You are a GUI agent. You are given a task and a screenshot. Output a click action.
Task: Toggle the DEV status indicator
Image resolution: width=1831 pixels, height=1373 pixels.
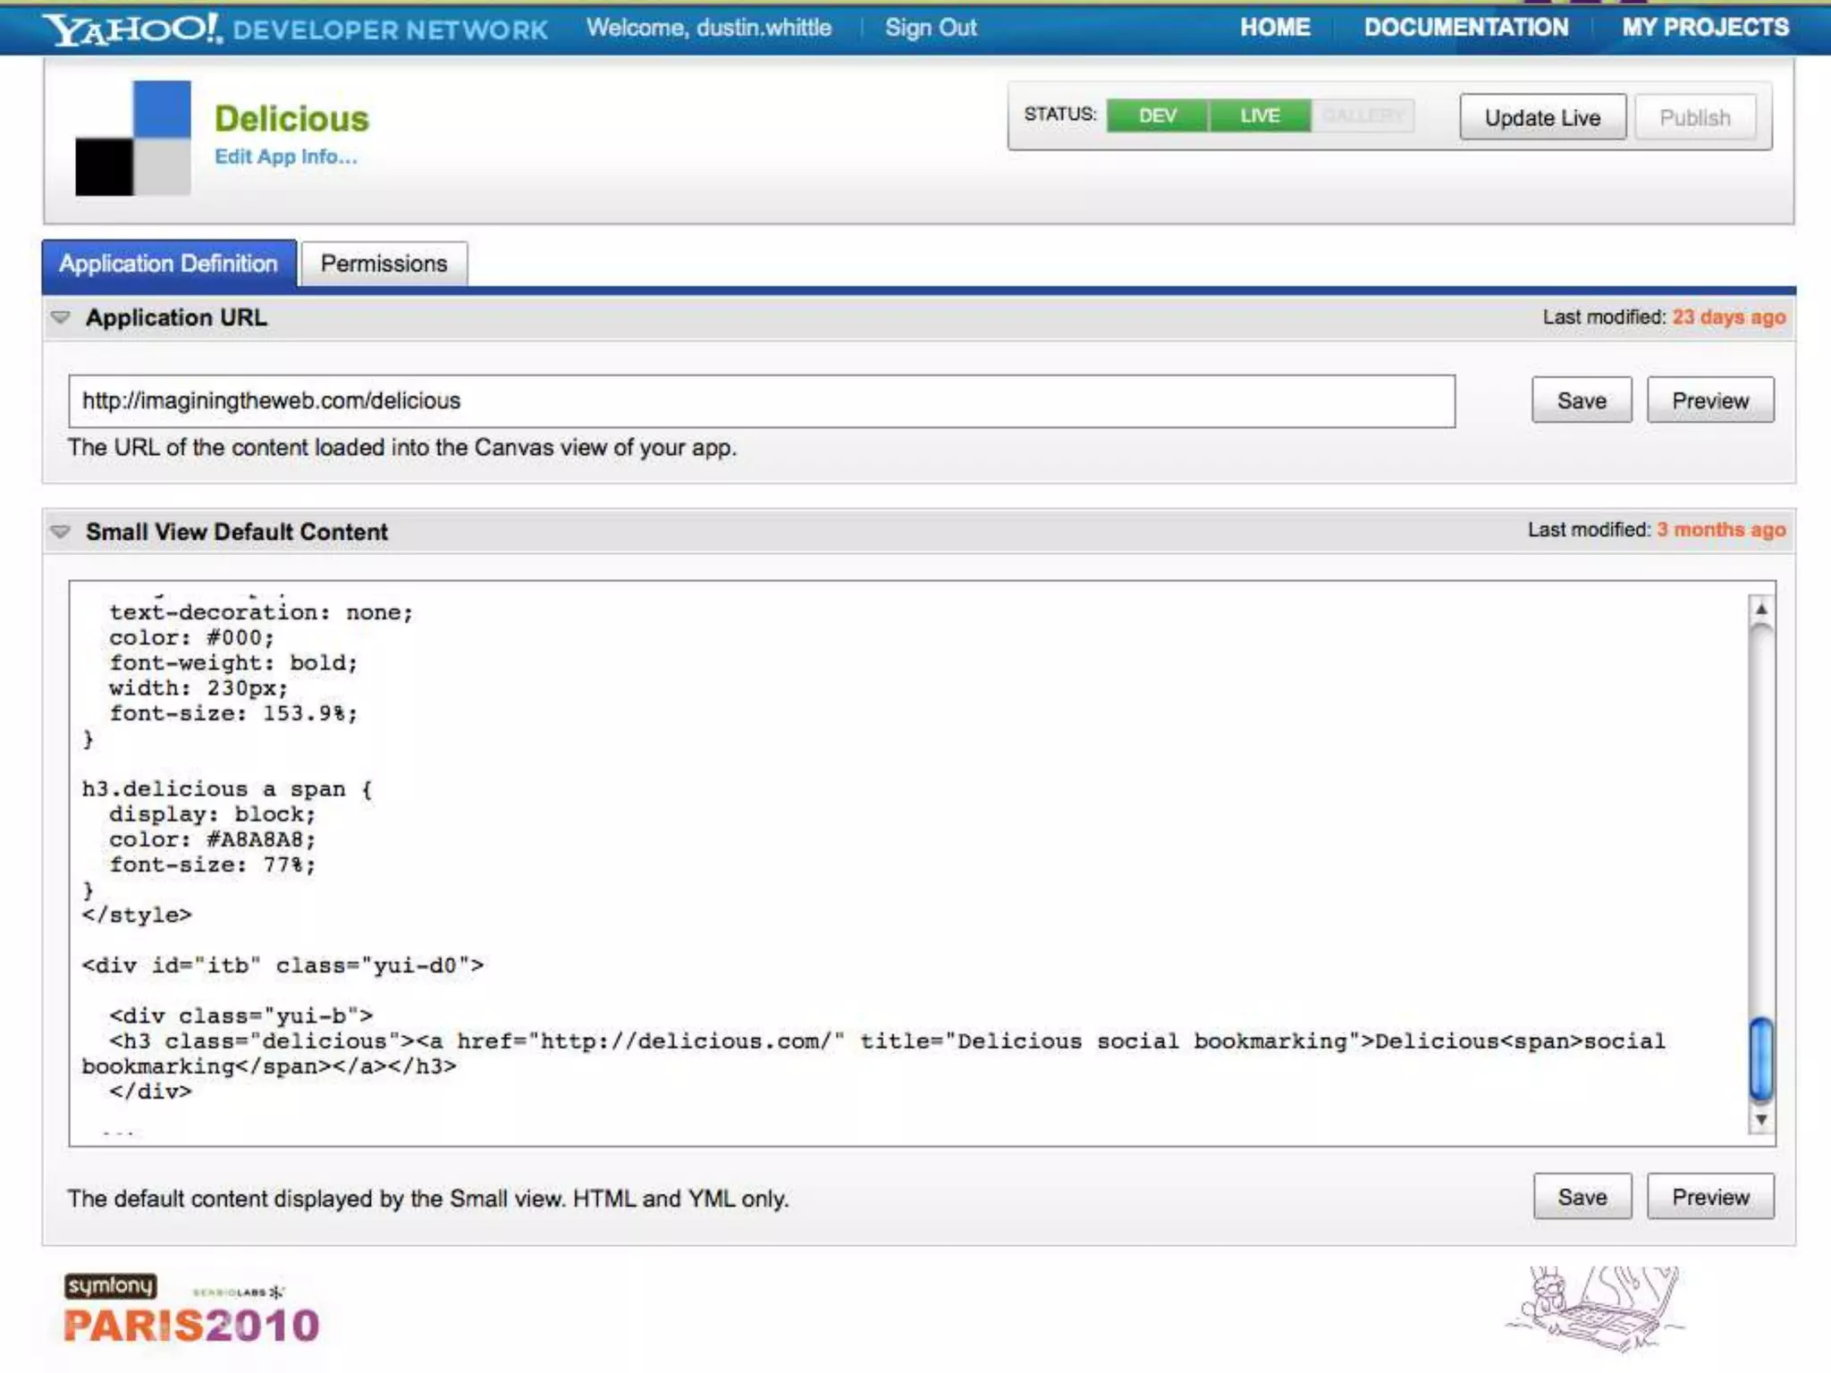coord(1157,116)
